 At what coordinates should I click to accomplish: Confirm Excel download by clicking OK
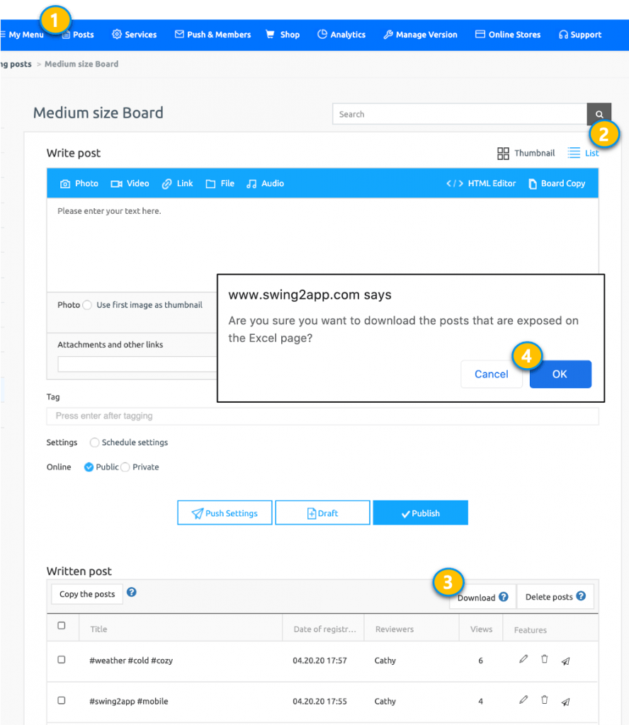[x=560, y=374]
